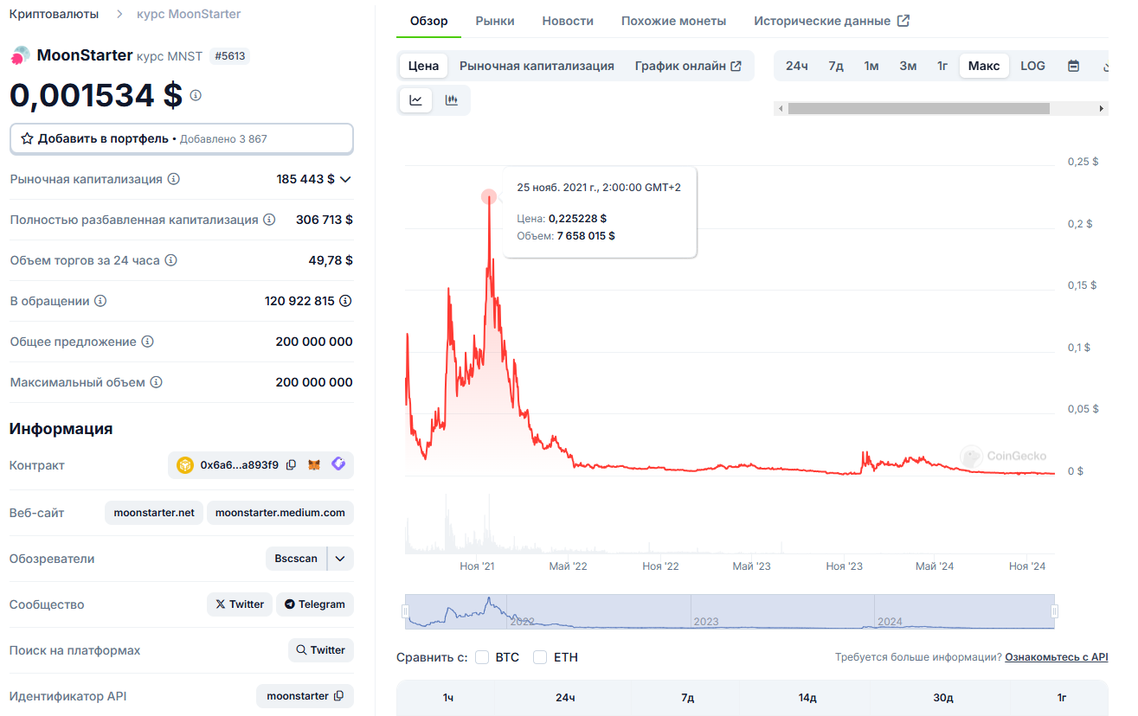
Task: Select the 1г time range
Action: [x=942, y=66]
